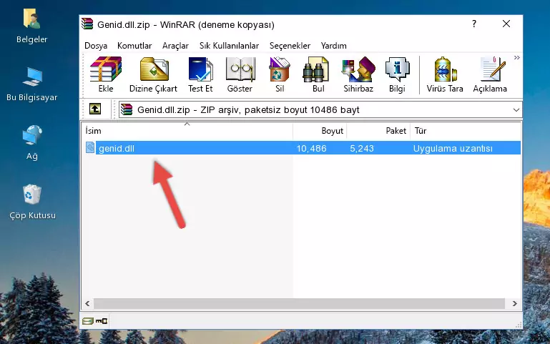
Task: Expand the toolbar overflow chevron
Action: coord(516,57)
